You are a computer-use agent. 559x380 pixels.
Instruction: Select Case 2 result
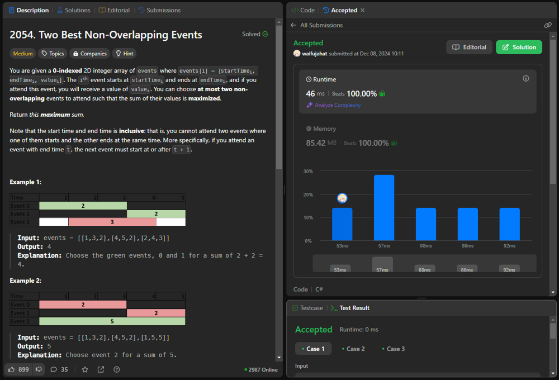(353, 349)
